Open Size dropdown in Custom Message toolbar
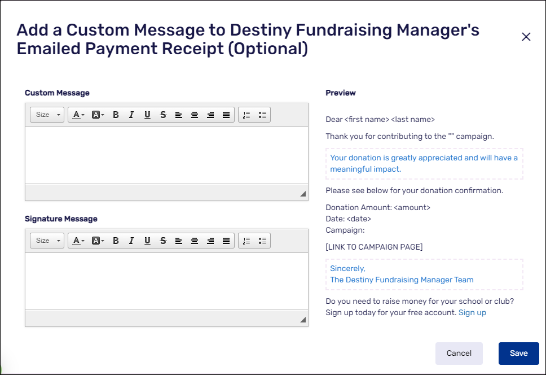This screenshot has width=546, height=375. [x=47, y=115]
